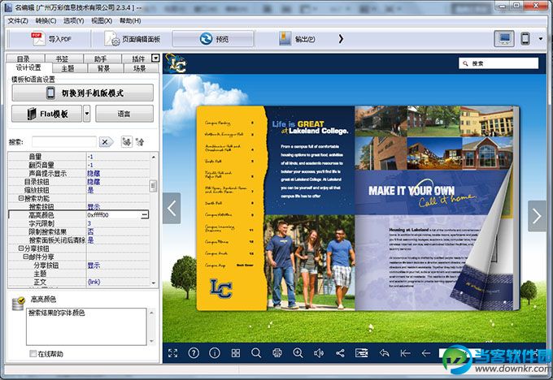Switch to the 插件 tab
Screen dimensions: 553x380
[137, 58]
